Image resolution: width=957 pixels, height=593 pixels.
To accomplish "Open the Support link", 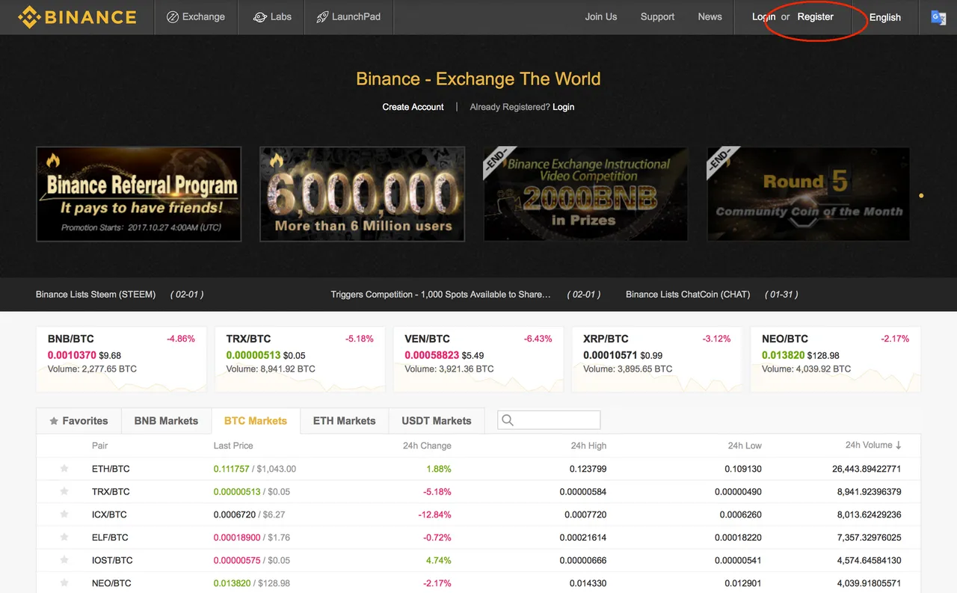I will (657, 16).
